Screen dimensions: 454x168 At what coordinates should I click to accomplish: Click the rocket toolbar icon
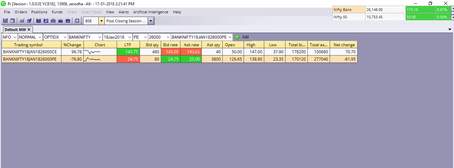coord(29,21)
